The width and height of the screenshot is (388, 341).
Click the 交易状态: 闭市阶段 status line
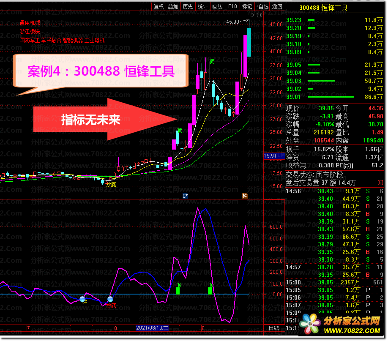click(x=314, y=175)
